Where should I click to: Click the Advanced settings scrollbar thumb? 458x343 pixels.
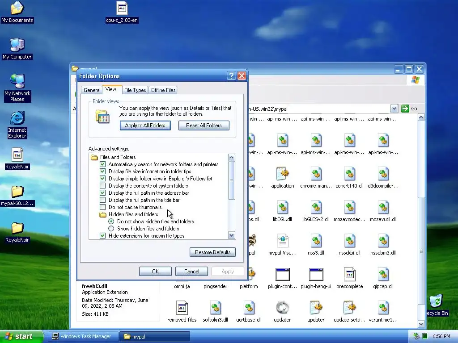point(231,180)
